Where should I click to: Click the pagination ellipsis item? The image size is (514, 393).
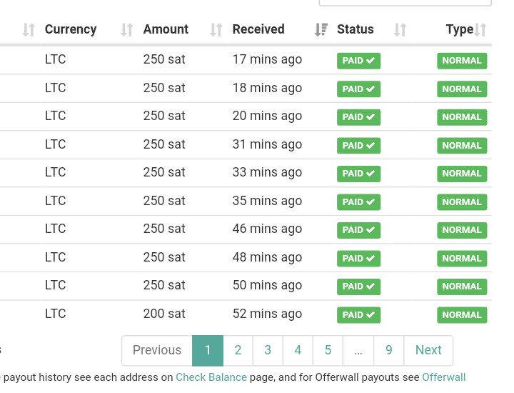click(x=358, y=350)
